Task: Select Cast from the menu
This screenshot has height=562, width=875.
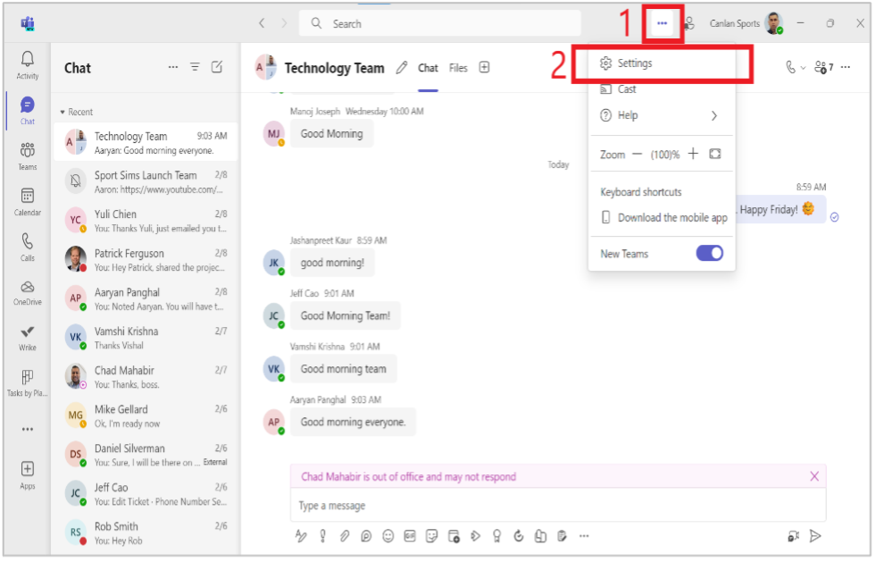Action: pyautogui.click(x=661, y=89)
